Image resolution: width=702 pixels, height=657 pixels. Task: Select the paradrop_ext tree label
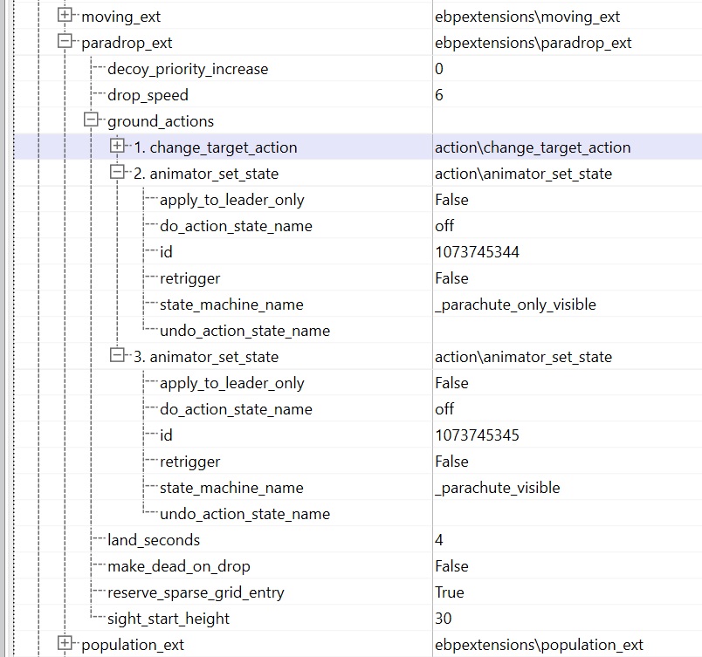pyautogui.click(x=127, y=43)
